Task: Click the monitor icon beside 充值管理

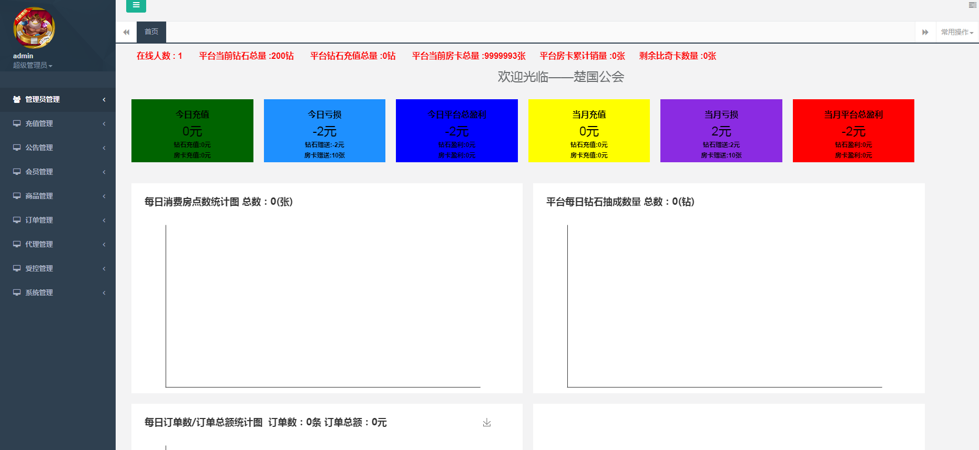Action: pyautogui.click(x=17, y=123)
